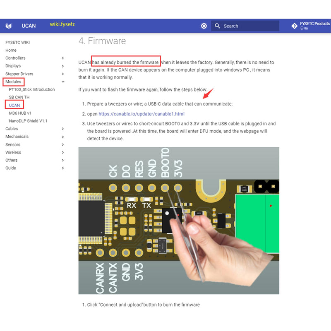Open PT100_Stick Introduction page
Viewport: 331px width, 331px height.
pyautogui.click(x=32, y=89)
